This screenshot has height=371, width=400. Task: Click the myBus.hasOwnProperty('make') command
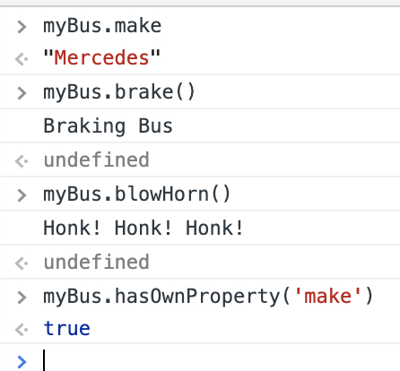[208, 297]
